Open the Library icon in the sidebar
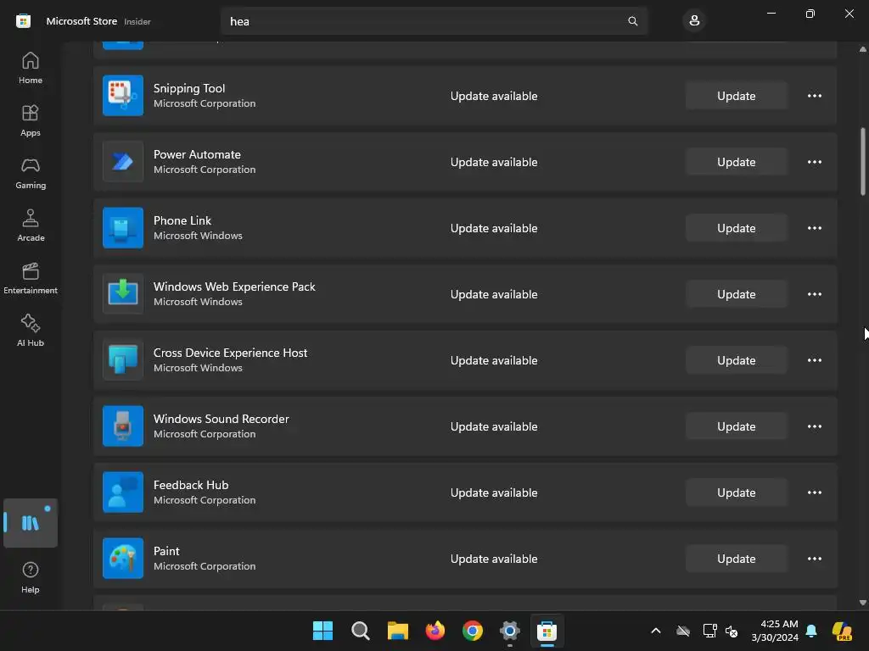 (31, 522)
